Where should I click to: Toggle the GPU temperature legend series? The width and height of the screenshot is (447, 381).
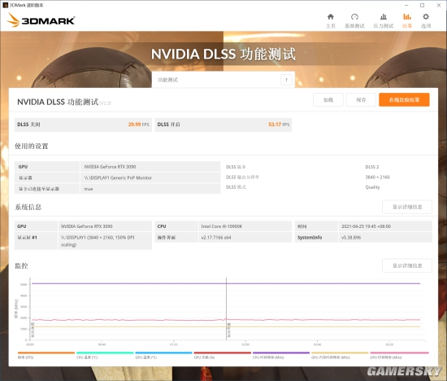pos(163,355)
